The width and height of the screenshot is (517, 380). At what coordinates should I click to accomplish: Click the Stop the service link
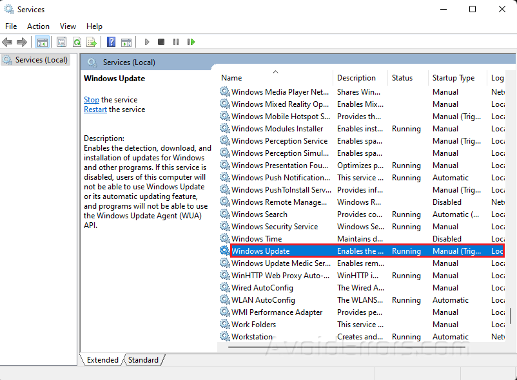coord(92,100)
